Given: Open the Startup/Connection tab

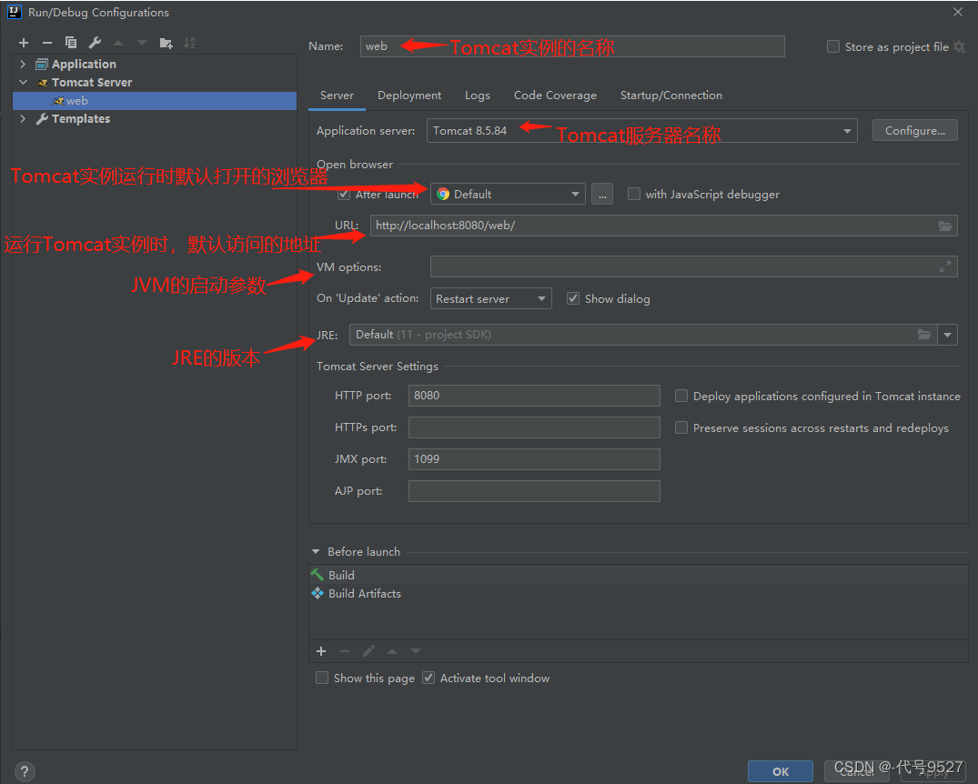Looking at the screenshot, I should point(671,95).
